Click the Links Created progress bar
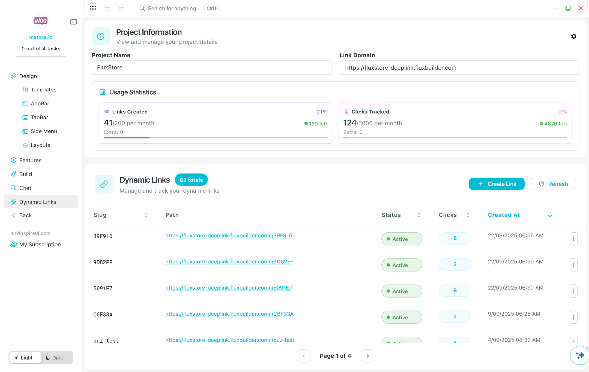The height and width of the screenshot is (372, 589). point(216,138)
